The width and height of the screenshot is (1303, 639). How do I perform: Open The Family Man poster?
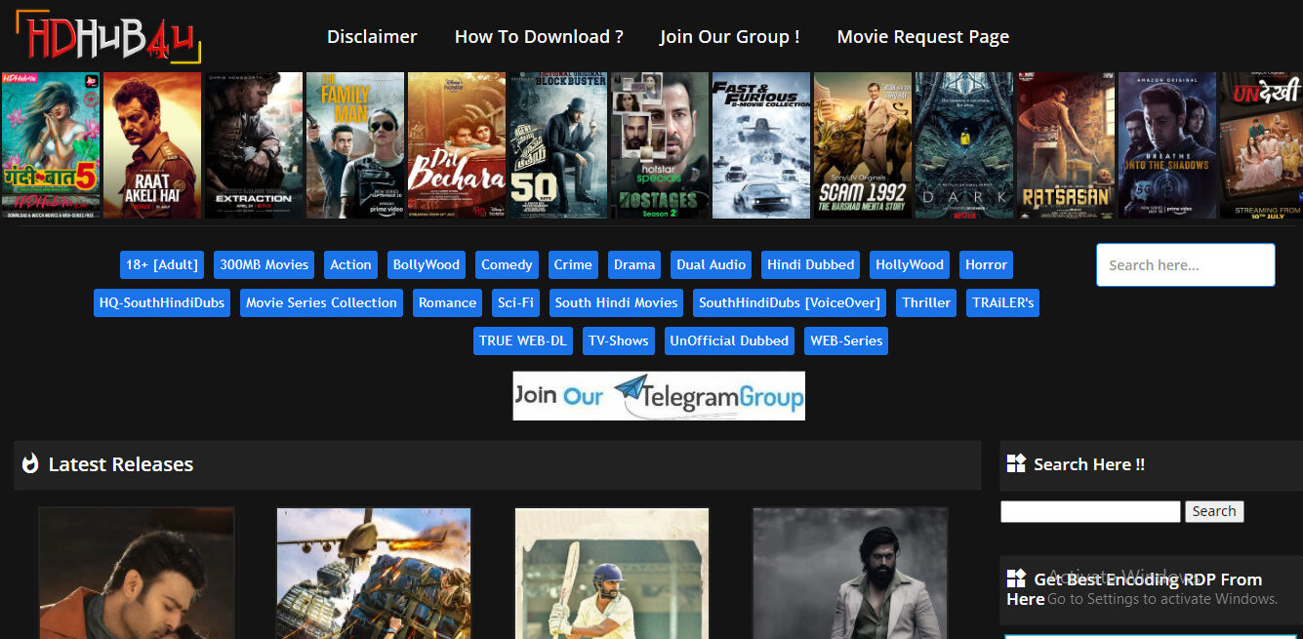tap(355, 145)
